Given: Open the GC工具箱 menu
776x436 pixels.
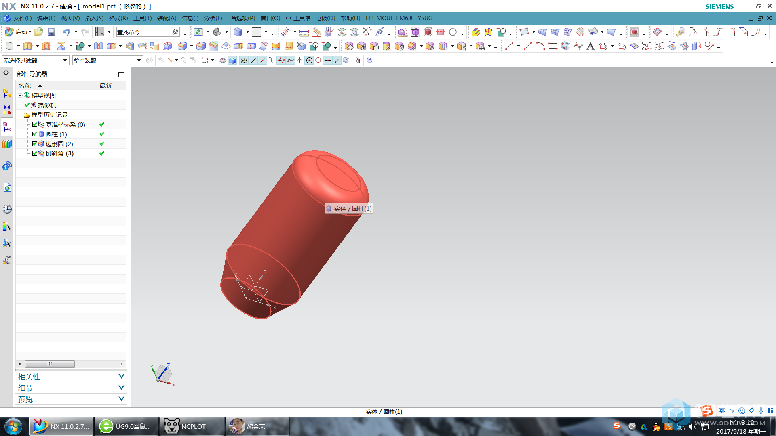Looking at the screenshot, I should [x=298, y=18].
